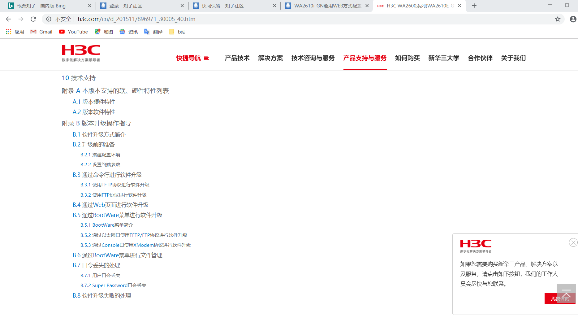Reload the current page

coord(33,19)
